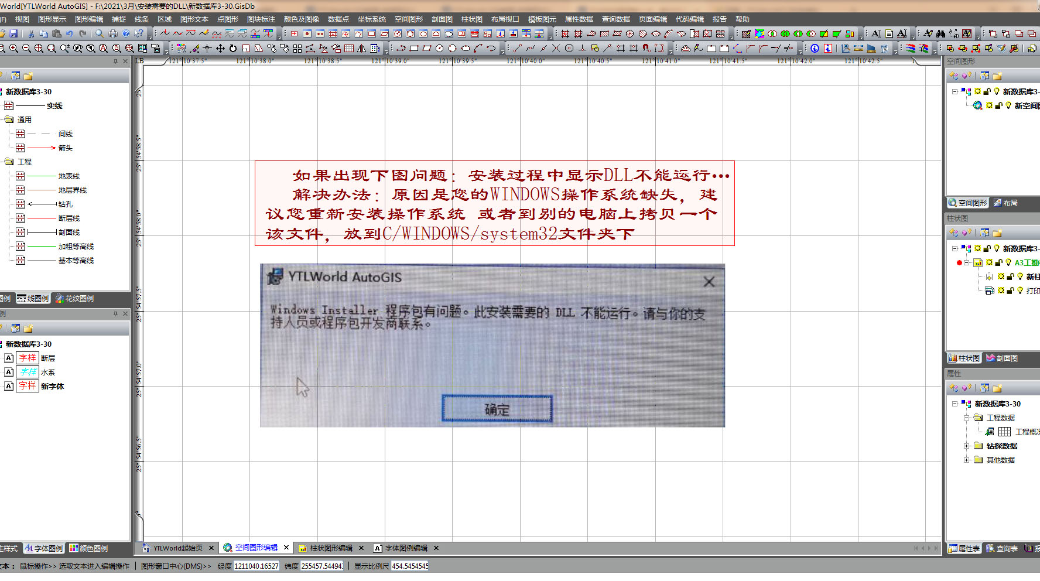Click the Undo arrow icon
The image size is (1040, 581).
tap(69, 33)
